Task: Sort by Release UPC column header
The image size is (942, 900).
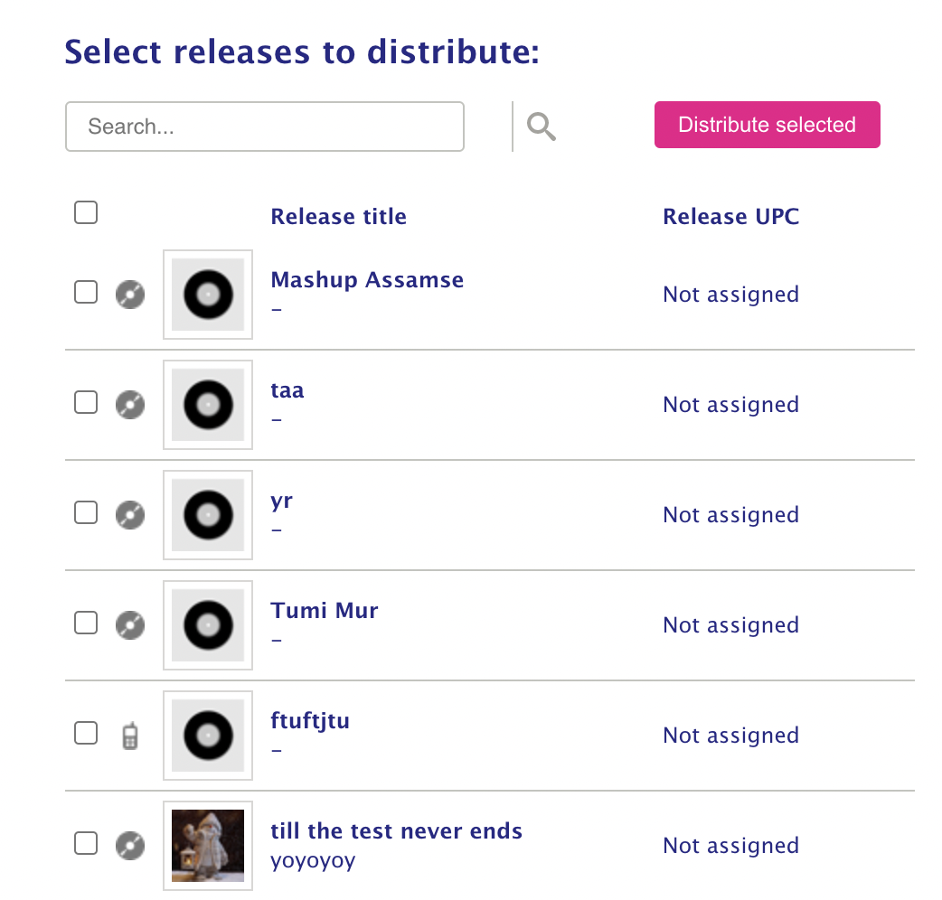Action: [731, 216]
